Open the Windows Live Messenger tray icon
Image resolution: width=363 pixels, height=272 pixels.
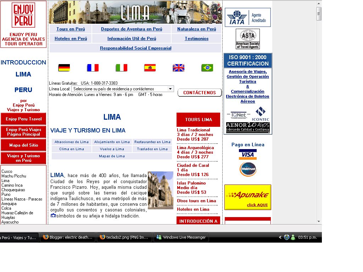293,237
